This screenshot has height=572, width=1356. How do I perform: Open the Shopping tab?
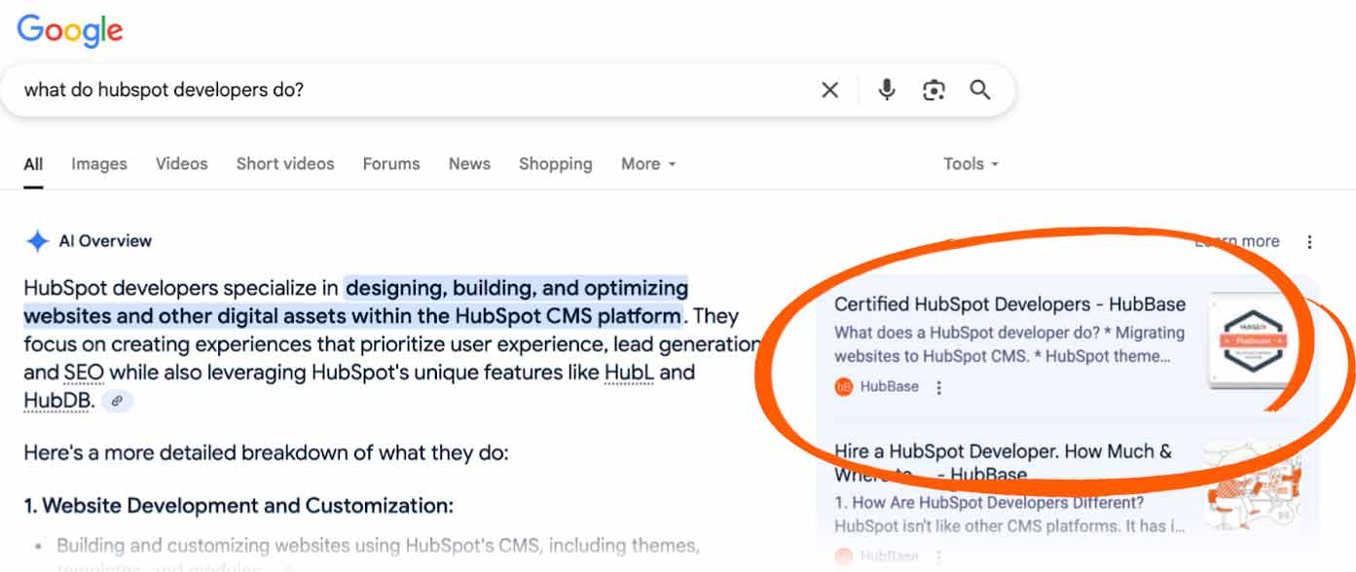(x=556, y=163)
